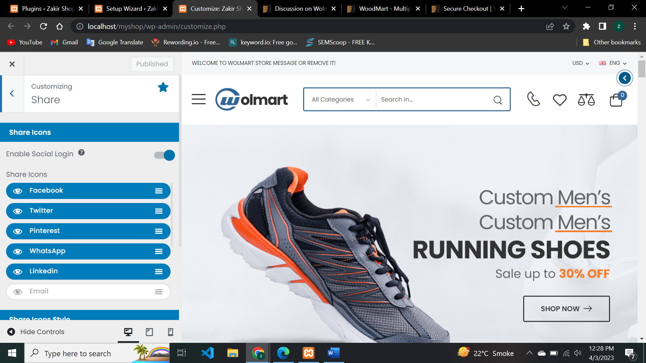This screenshot has height=363, width=646.
Task: Toggle Enable Social Login switch
Action: point(165,155)
